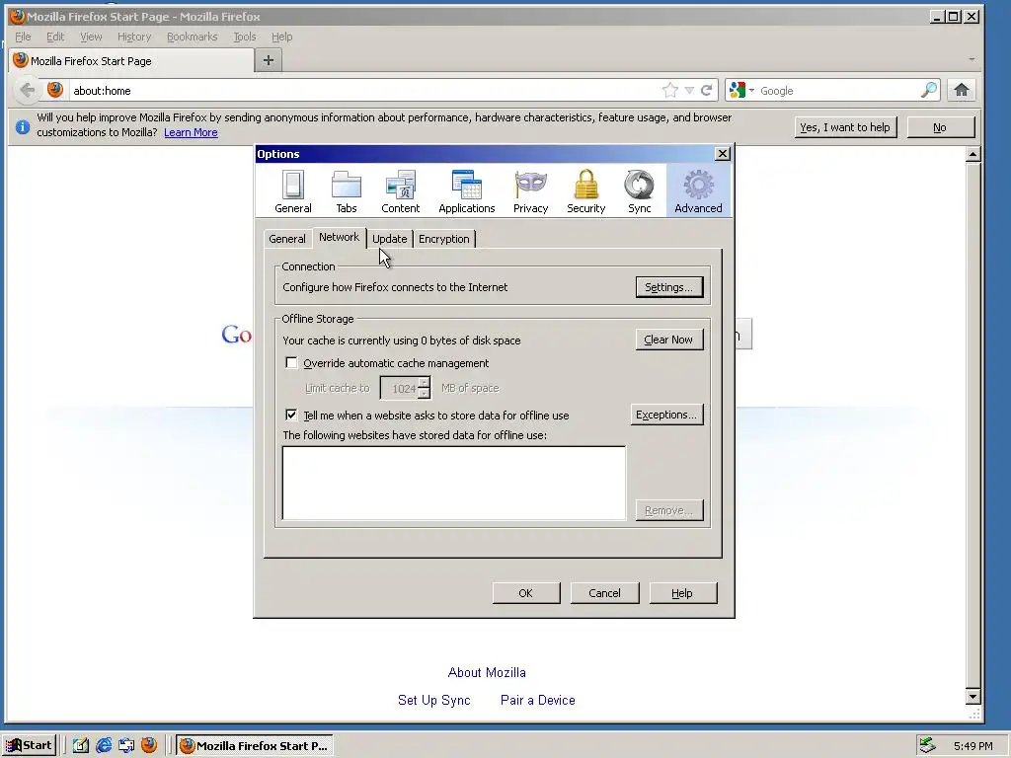Select the Mozilla Firefox Start Page tab

(132, 61)
